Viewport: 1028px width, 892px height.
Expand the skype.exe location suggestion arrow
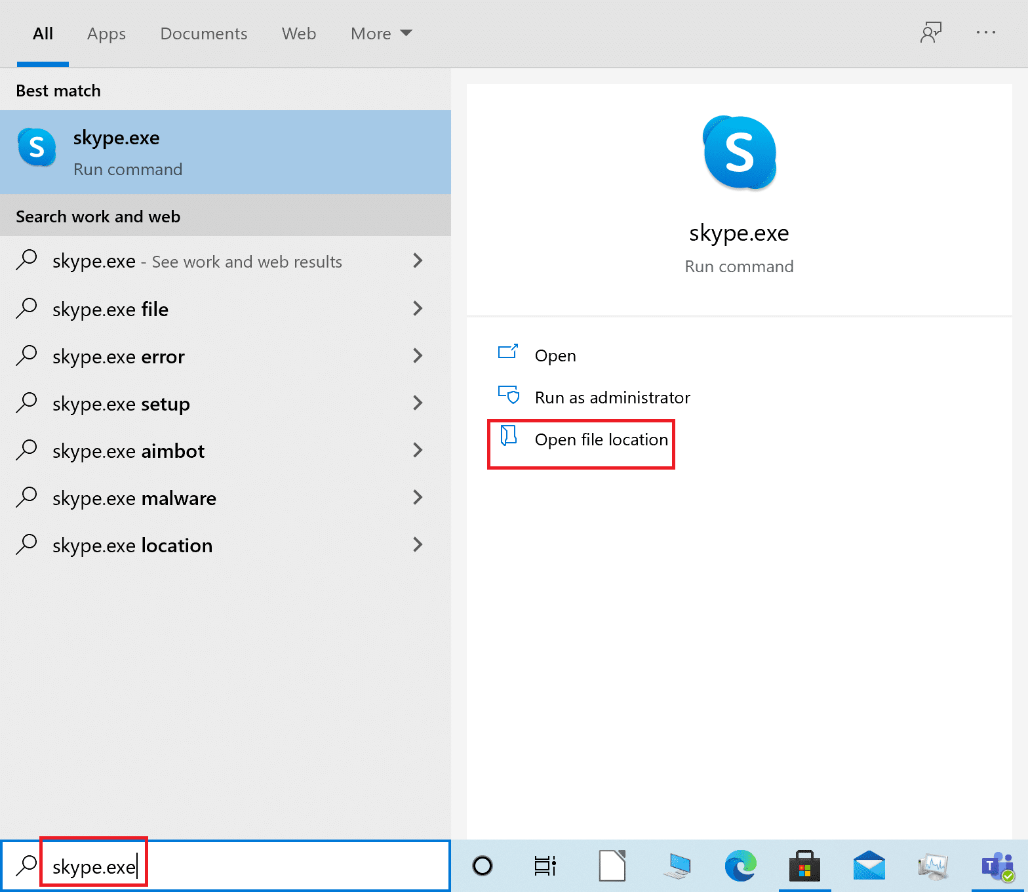click(x=418, y=545)
